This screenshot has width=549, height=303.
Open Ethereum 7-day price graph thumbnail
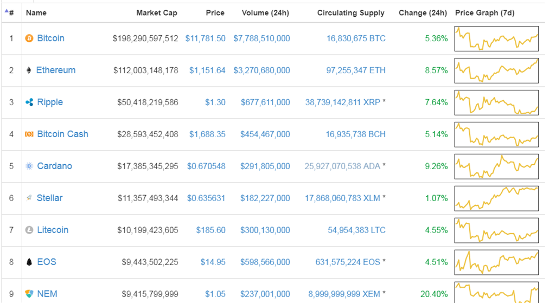coord(496,70)
